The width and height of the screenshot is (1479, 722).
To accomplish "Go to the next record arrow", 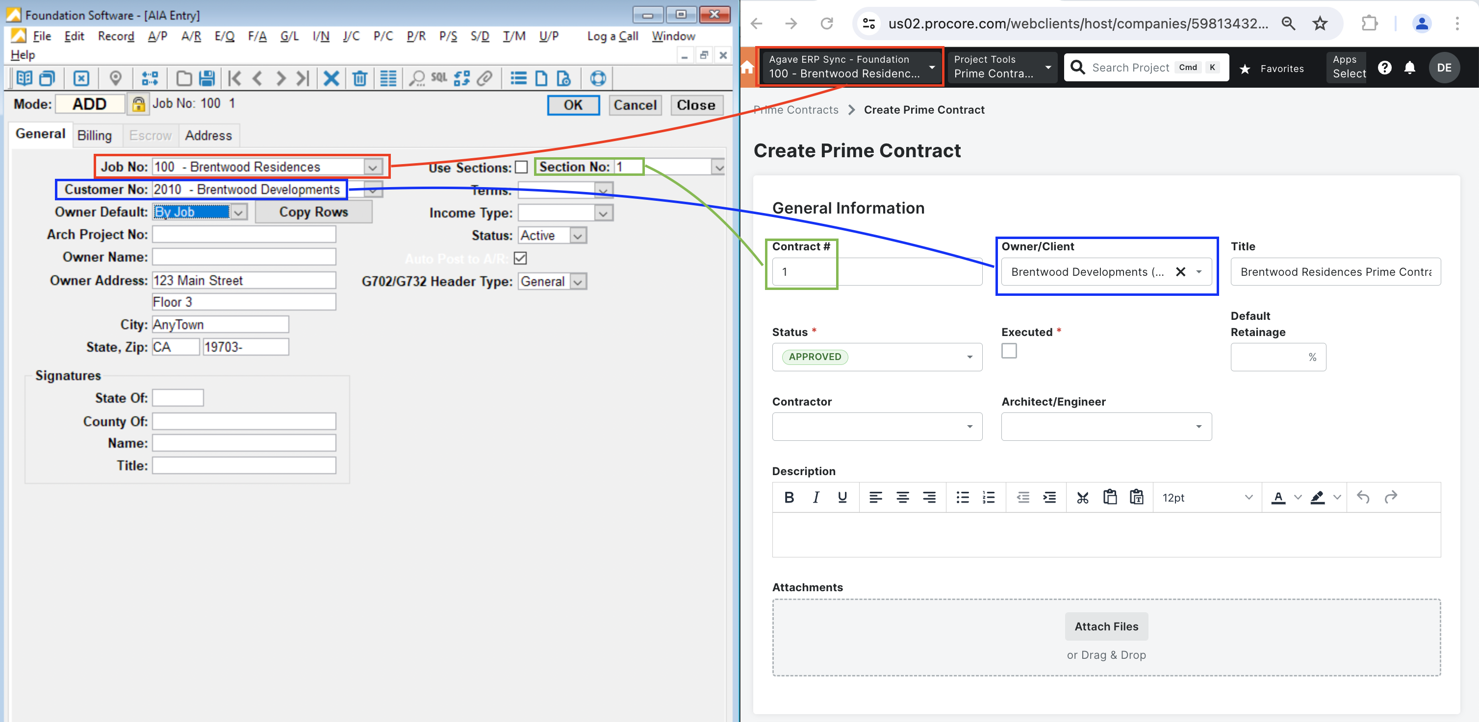I will 280,78.
